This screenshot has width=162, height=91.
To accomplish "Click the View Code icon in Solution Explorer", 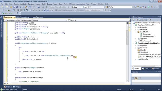I will point(144,20).
